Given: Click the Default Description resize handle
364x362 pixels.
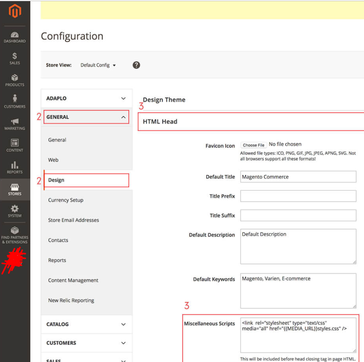Looking at the screenshot, I should click(354, 262).
